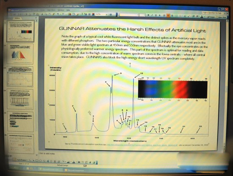Select the fluorescent spectrum graph slide thumbnail
233x176 pixels.
[20, 31]
